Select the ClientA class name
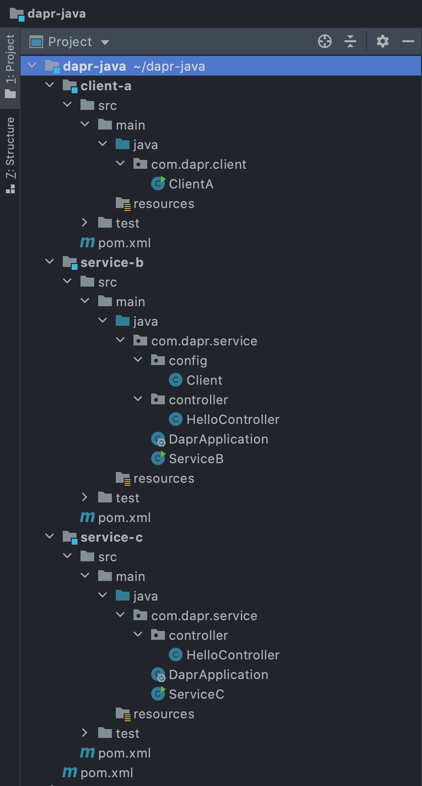Viewport: 422px width, 786px height. tap(191, 184)
